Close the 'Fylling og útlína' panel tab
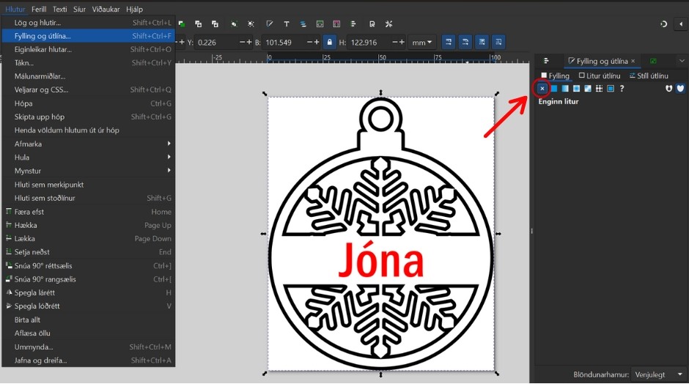Image resolution: width=689 pixels, height=384 pixels. (x=633, y=62)
